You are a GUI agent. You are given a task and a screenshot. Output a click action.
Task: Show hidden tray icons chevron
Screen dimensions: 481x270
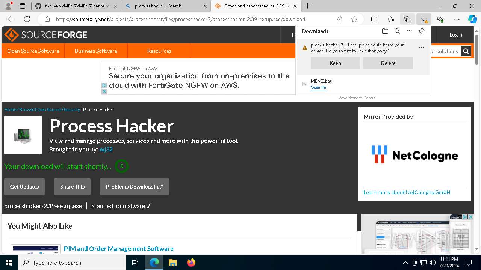pos(405,262)
